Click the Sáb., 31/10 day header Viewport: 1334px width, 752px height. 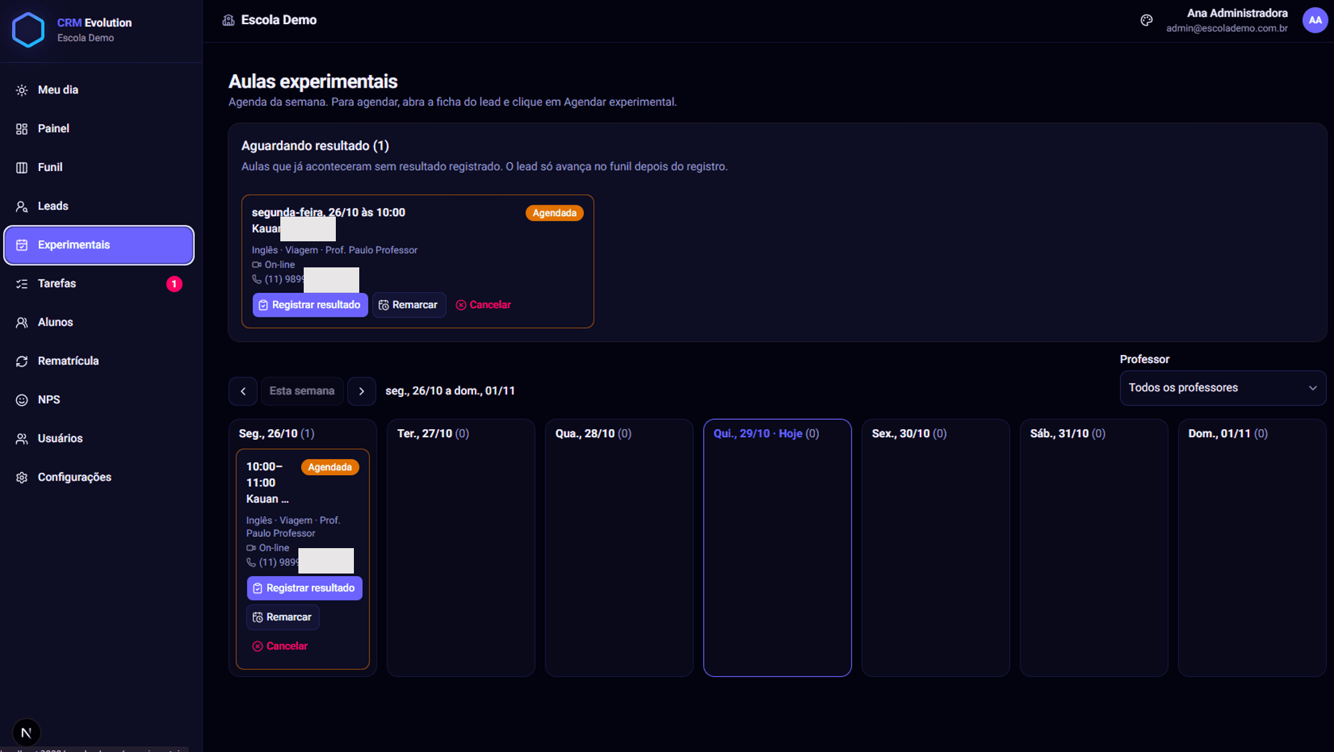pos(1067,434)
